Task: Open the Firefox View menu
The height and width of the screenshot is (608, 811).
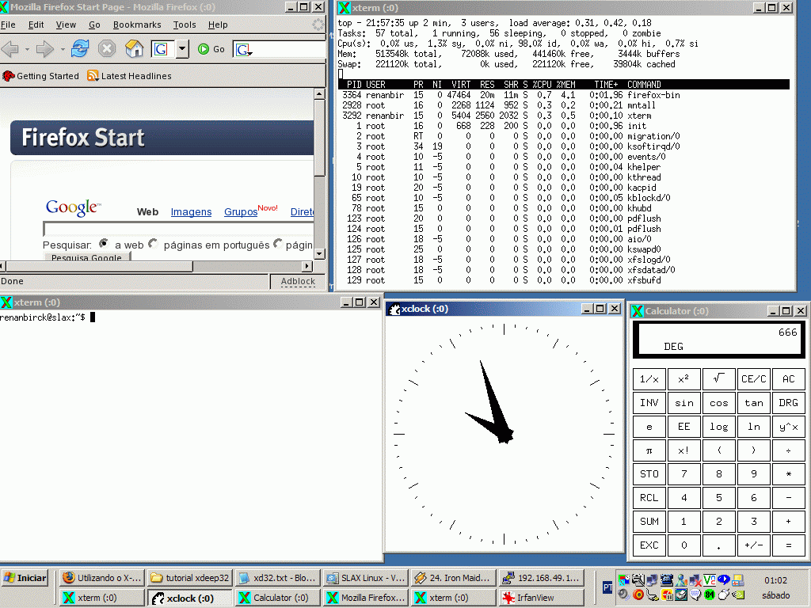Action: tap(66, 25)
